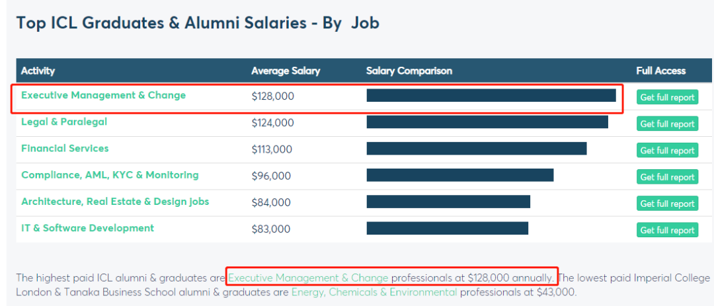The width and height of the screenshot is (714, 306).
Task: Open the Executive Management & Change link
Action: [x=103, y=95]
